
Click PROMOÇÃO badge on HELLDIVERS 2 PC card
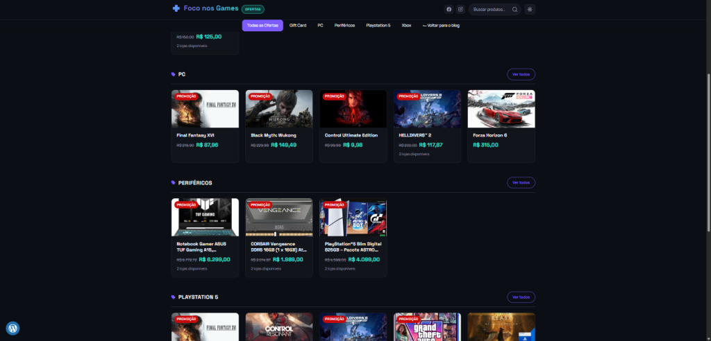coord(408,96)
